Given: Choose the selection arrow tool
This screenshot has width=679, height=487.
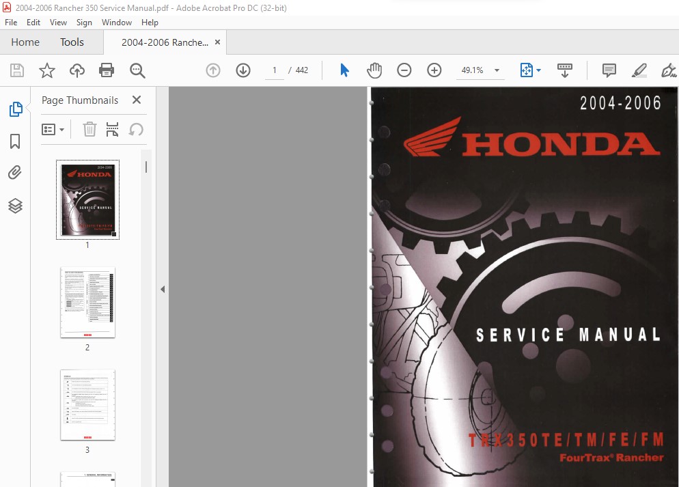Looking at the screenshot, I should (344, 70).
